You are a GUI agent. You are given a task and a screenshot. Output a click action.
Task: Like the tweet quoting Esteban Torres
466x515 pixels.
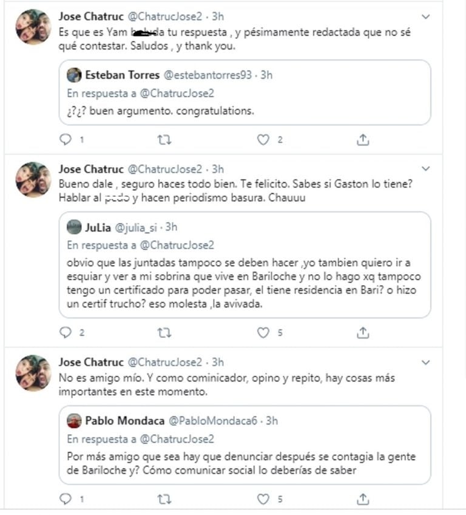tap(263, 140)
